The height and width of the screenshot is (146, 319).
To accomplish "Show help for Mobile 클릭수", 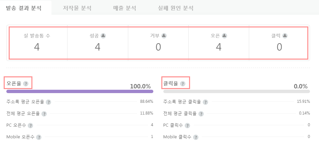I will pos(196,137).
